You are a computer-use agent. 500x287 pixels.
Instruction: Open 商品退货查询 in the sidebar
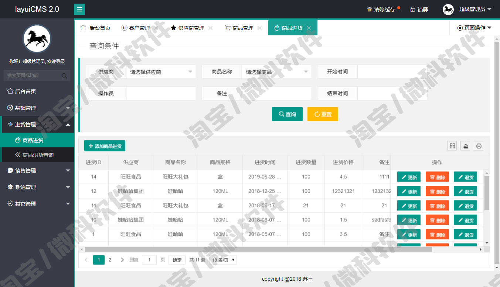[37, 155]
